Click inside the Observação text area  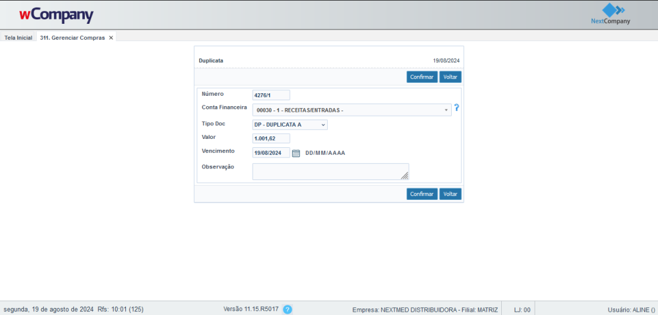click(328, 171)
